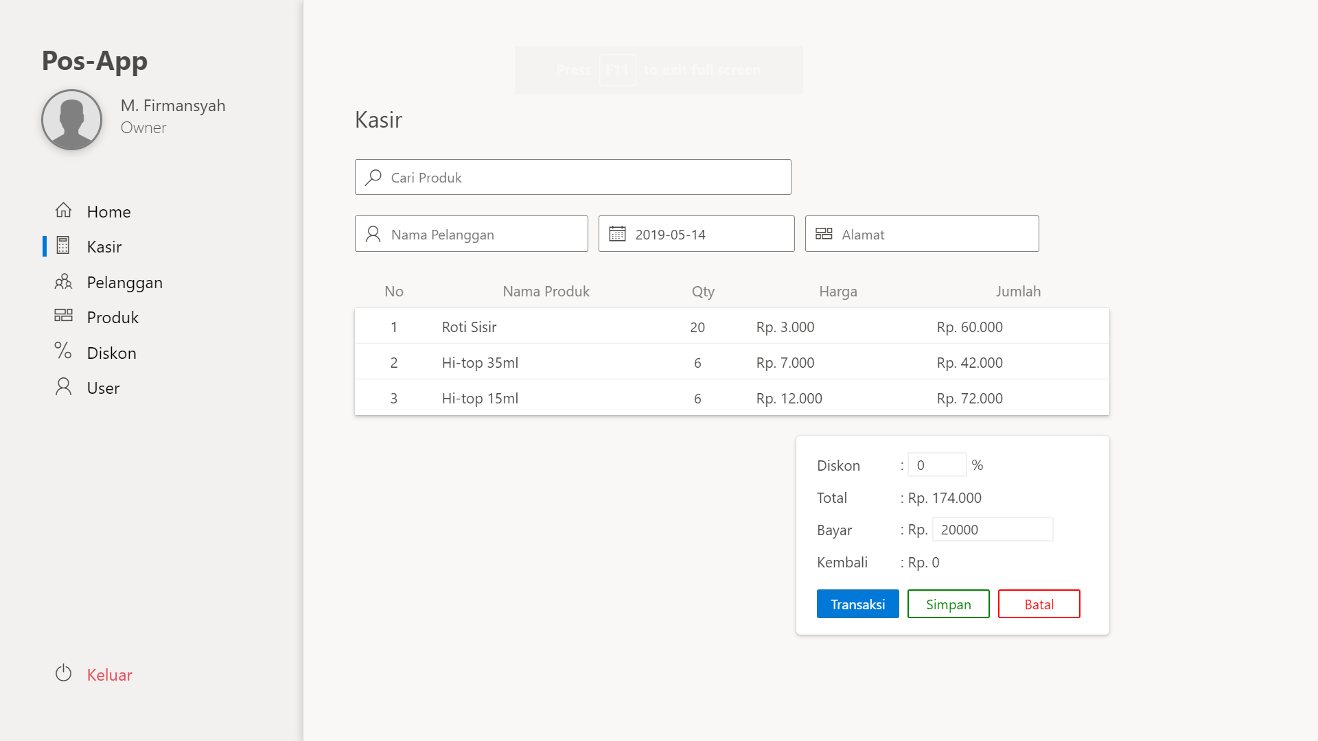This screenshot has height=741, width=1318.
Task: Click the 2019-05-14 date field
Action: 696,234
